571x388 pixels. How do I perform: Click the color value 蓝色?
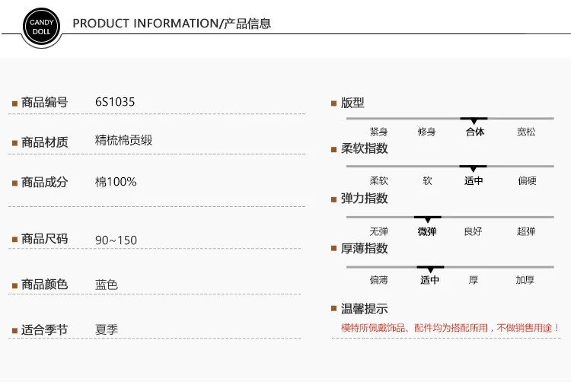point(107,285)
